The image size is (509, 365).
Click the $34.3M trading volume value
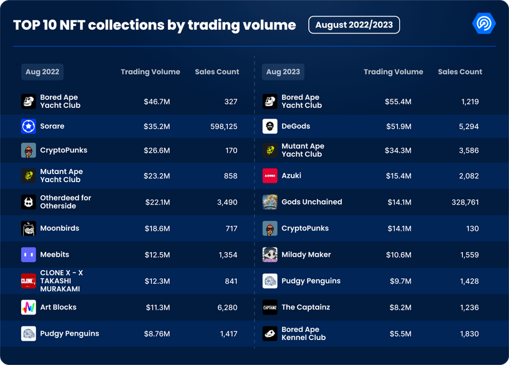click(x=398, y=150)
